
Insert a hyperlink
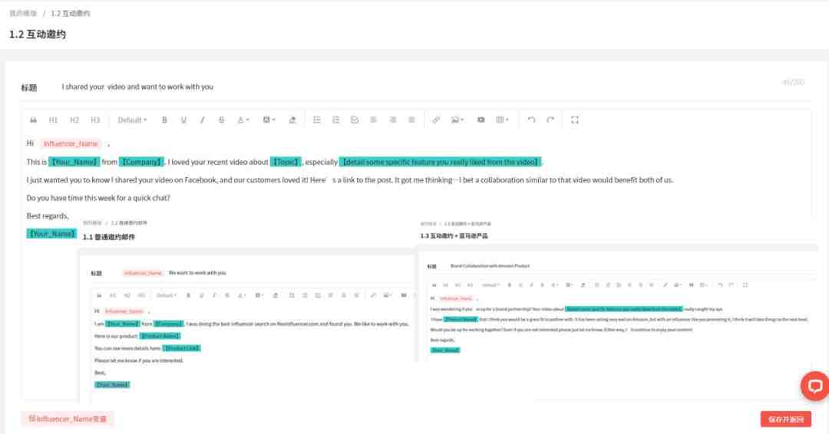pos(436,120)
